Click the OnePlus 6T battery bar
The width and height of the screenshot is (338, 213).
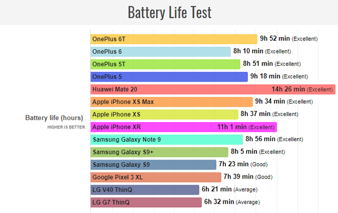[x=174, y=39]
